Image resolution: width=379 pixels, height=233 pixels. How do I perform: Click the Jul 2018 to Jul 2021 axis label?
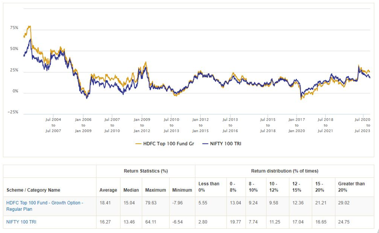click(x=325, y=125)
